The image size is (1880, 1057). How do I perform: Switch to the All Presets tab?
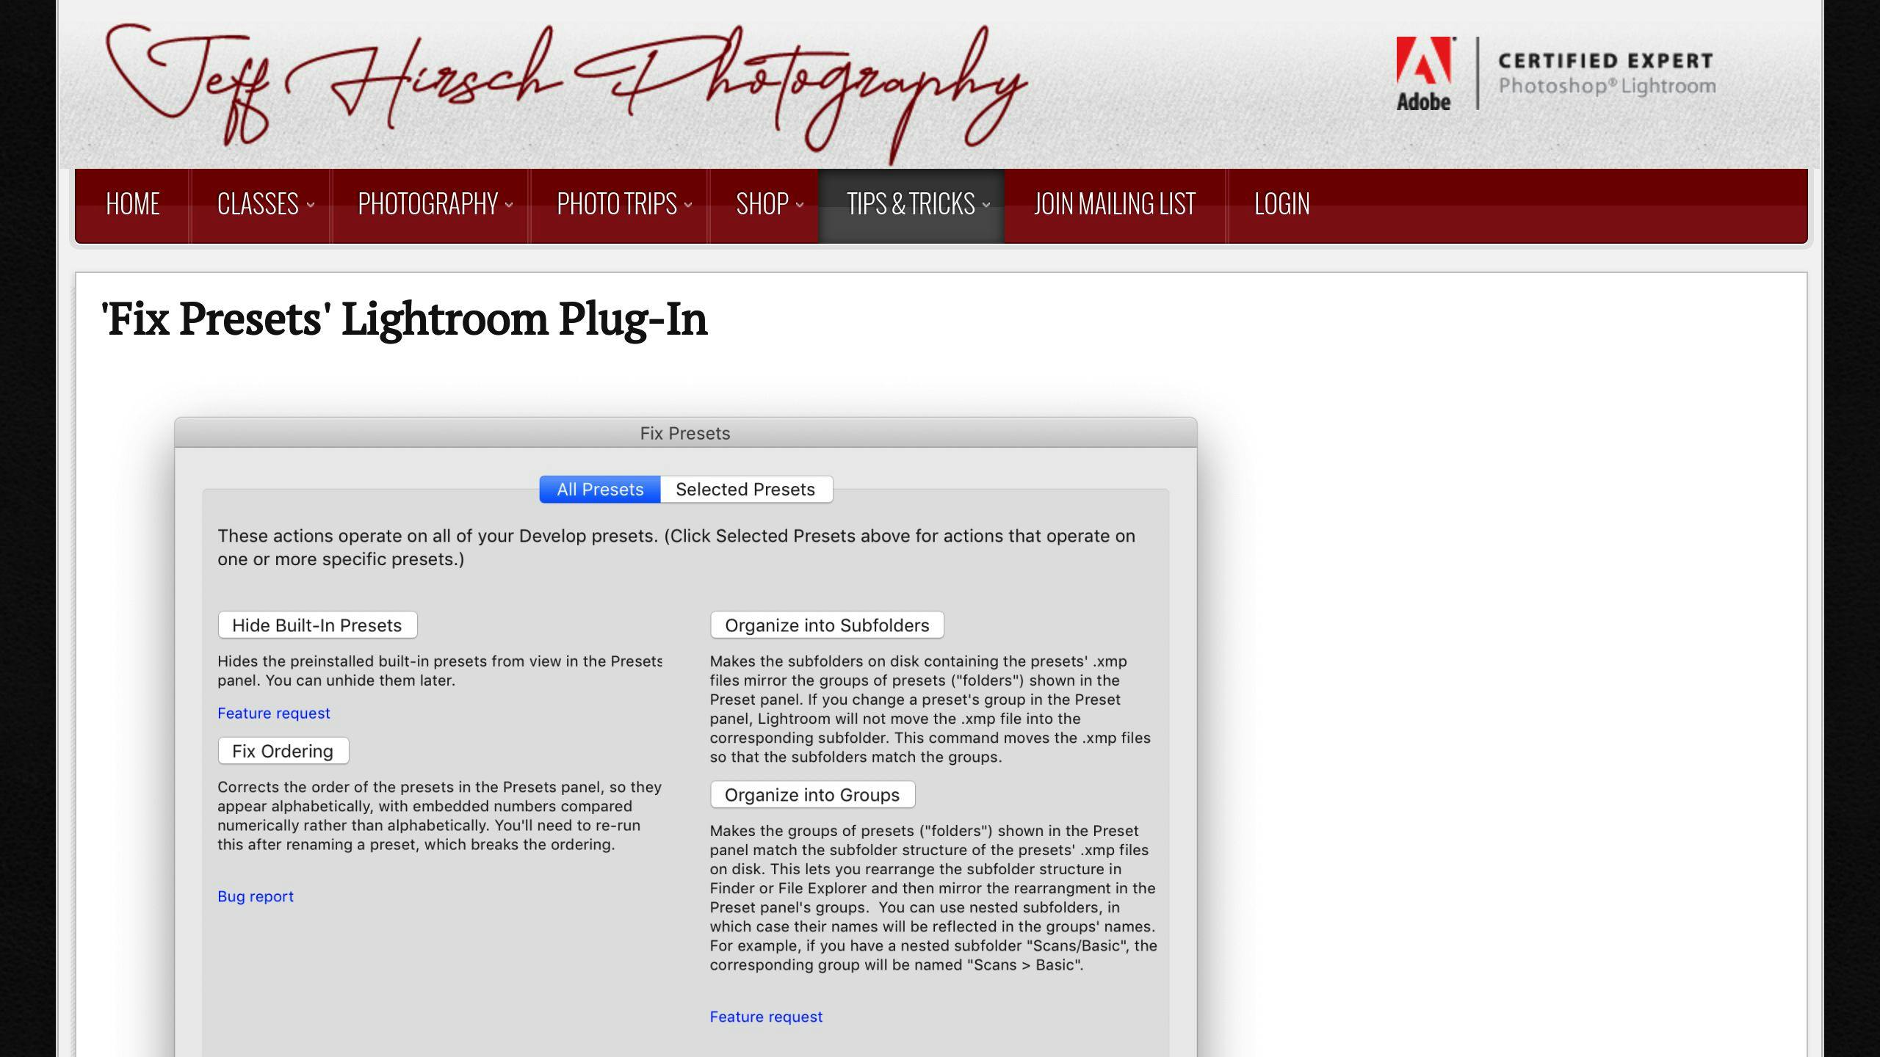click(x=599, y=488)
